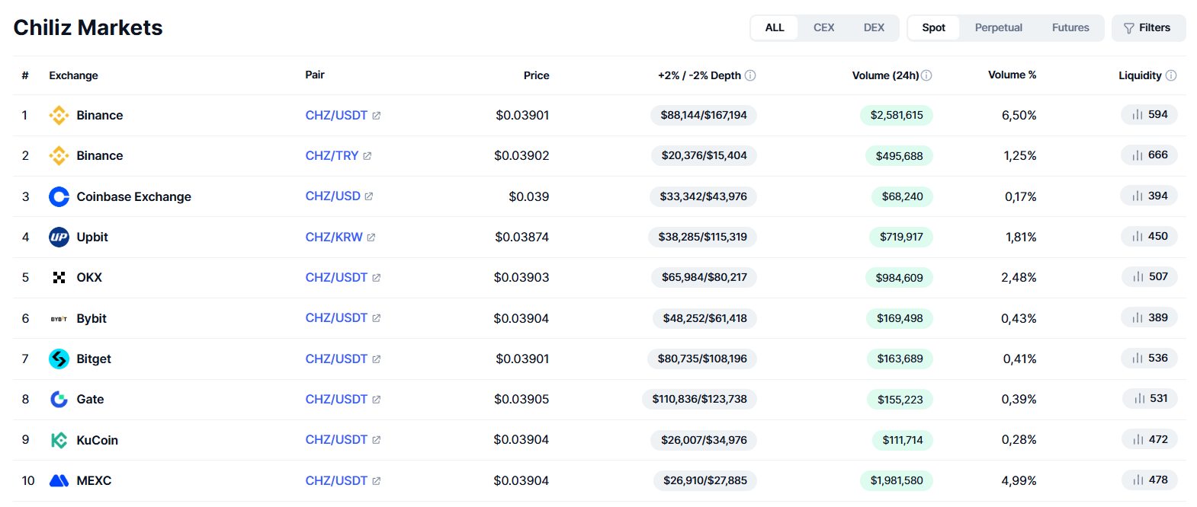1197x507 pixels.
Task: Show info tooltip for Volume (24h)
Action: 926,75
